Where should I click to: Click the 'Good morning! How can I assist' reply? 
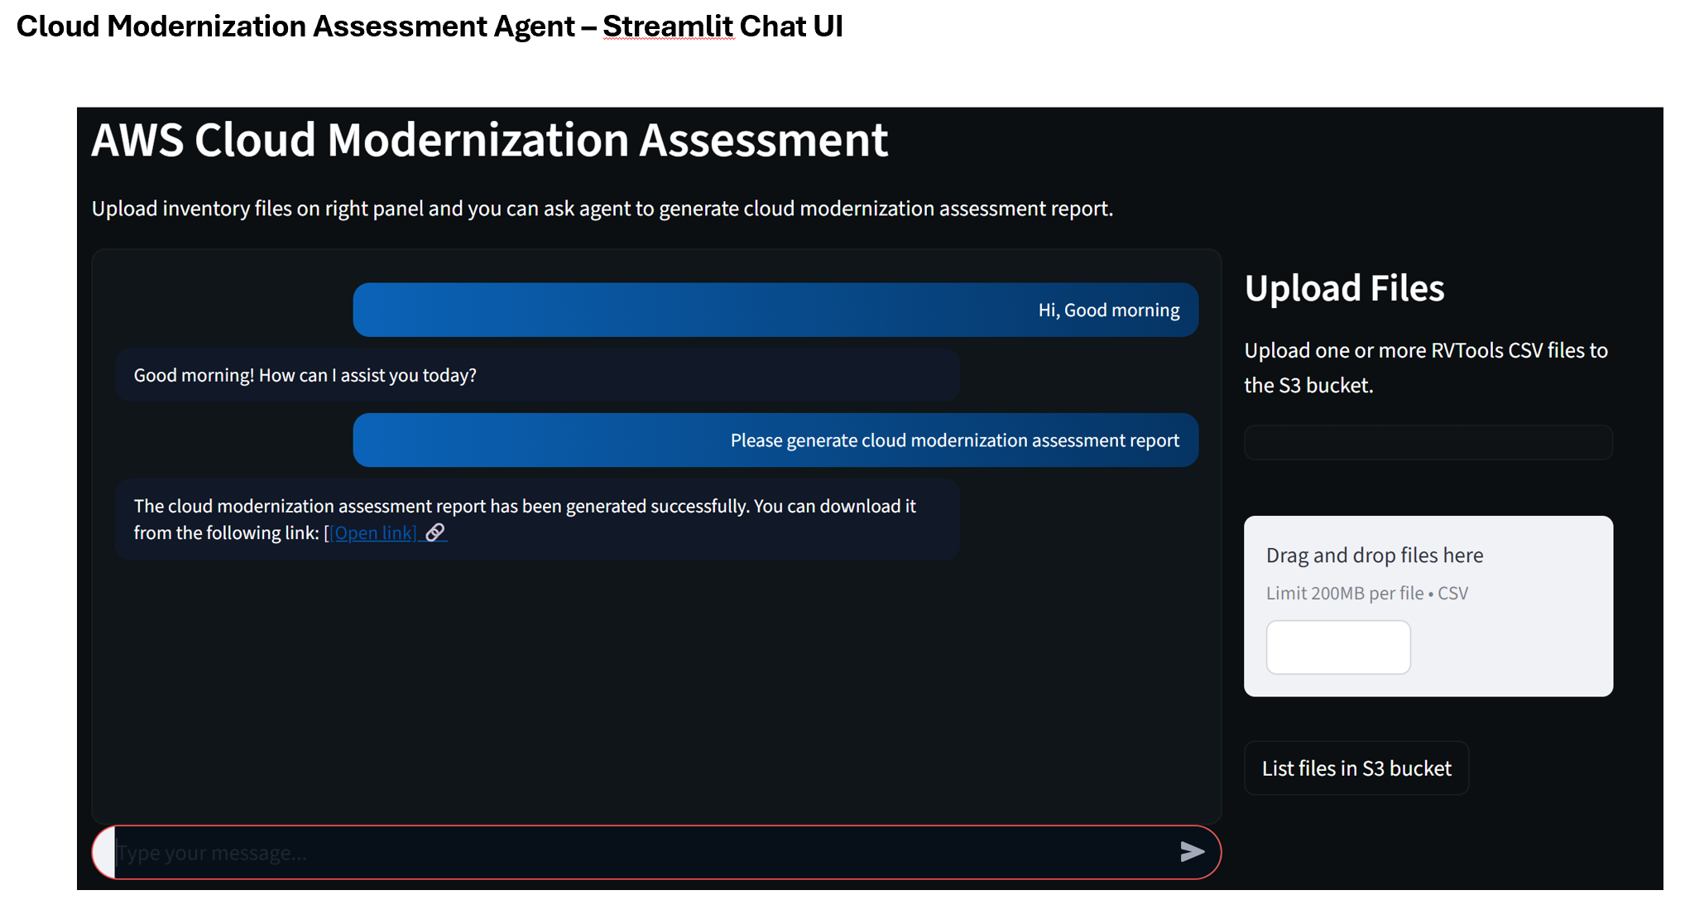305,376
